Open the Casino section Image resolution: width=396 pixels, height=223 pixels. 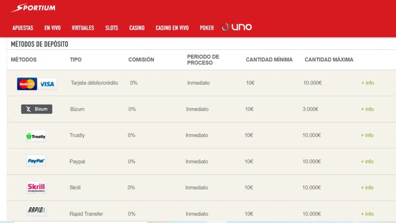[137, 28]
